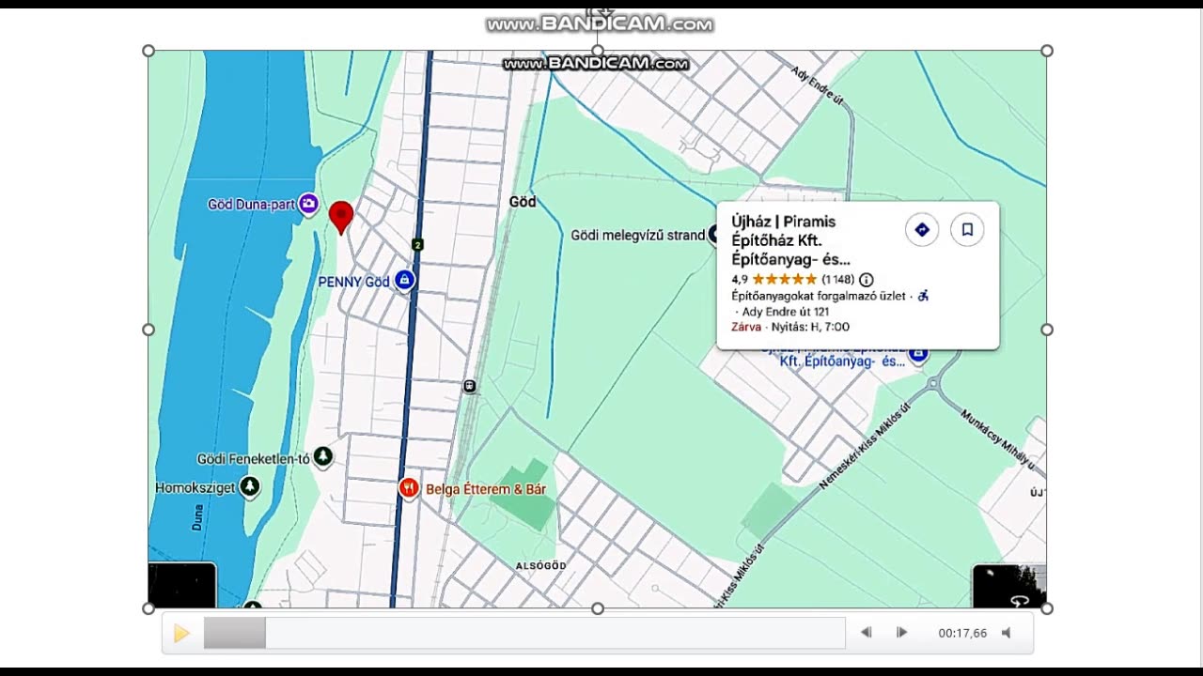Viewport: 1203px width, 676px height.
Task: Step back one frame in the video
Action: point(867,633)
